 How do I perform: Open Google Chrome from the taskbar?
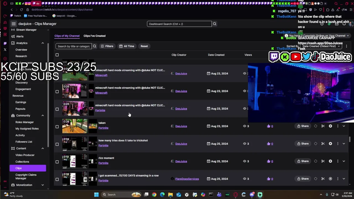154,195
